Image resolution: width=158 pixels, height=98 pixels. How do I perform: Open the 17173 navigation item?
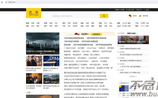[x=142, y=26]
